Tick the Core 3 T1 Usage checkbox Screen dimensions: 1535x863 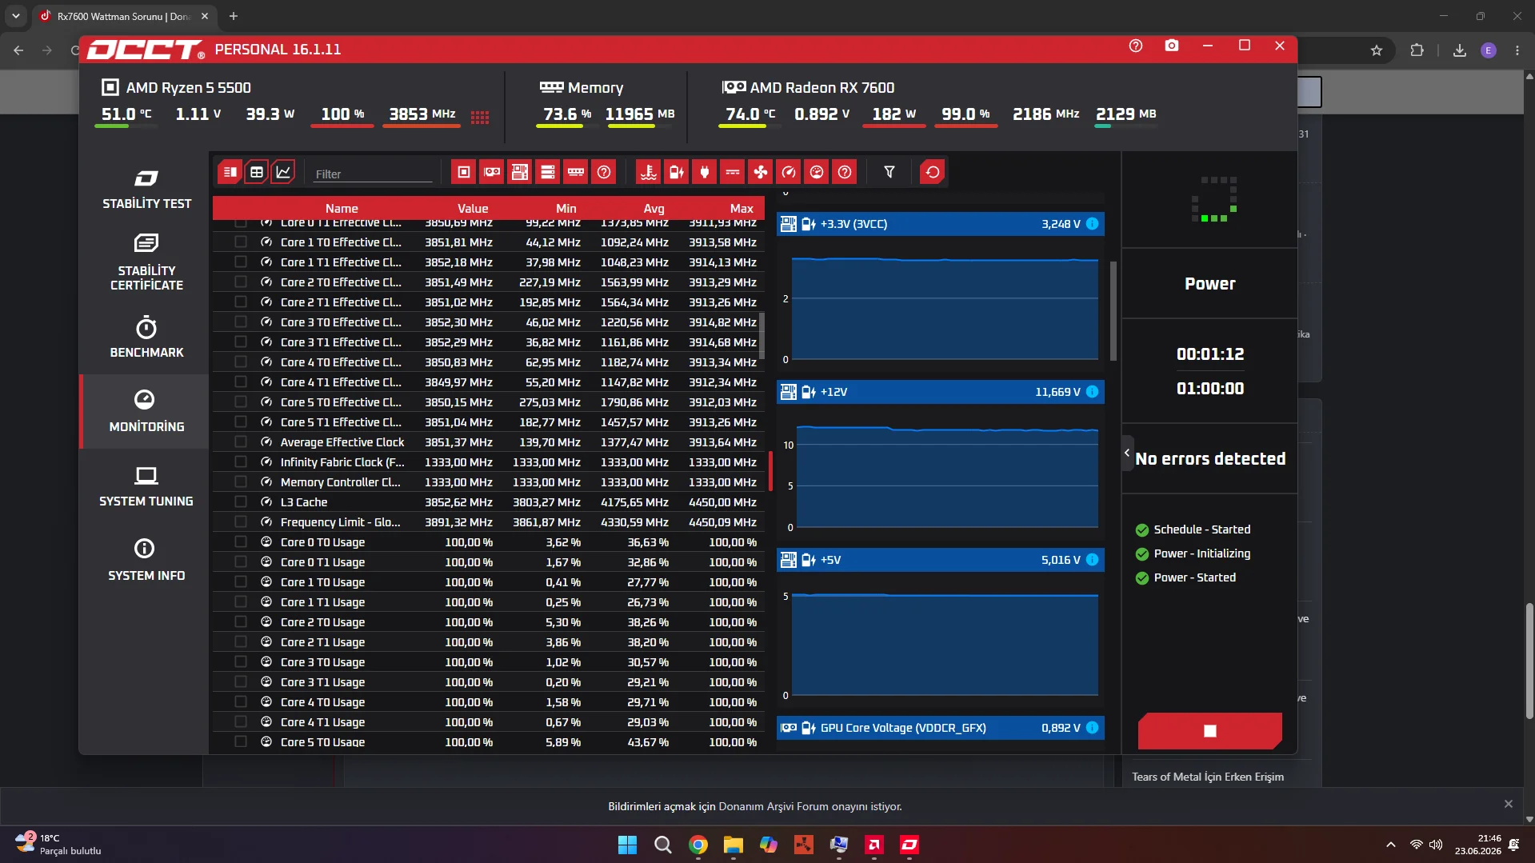pos(241,681)
